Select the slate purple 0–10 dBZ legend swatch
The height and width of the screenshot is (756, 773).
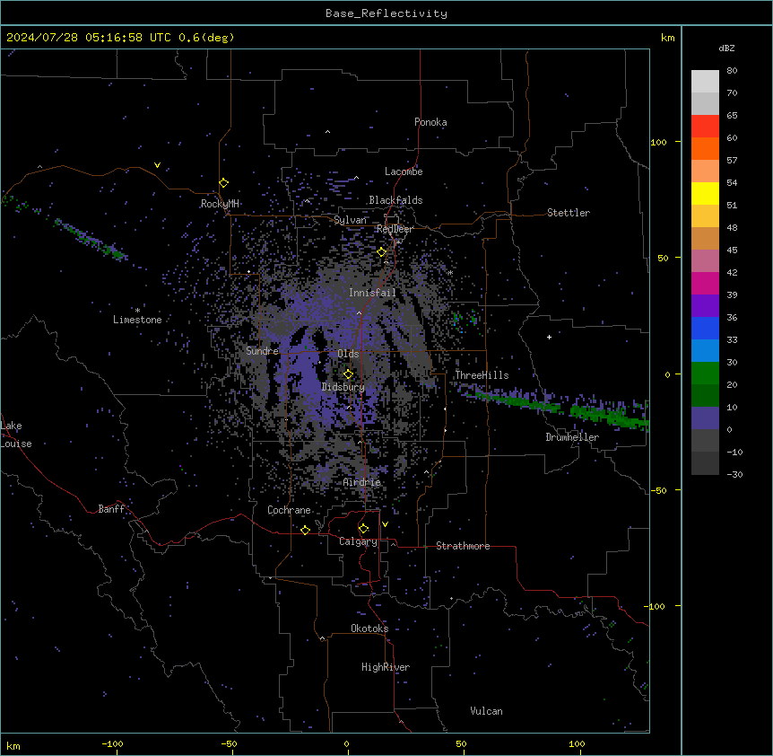705,418
